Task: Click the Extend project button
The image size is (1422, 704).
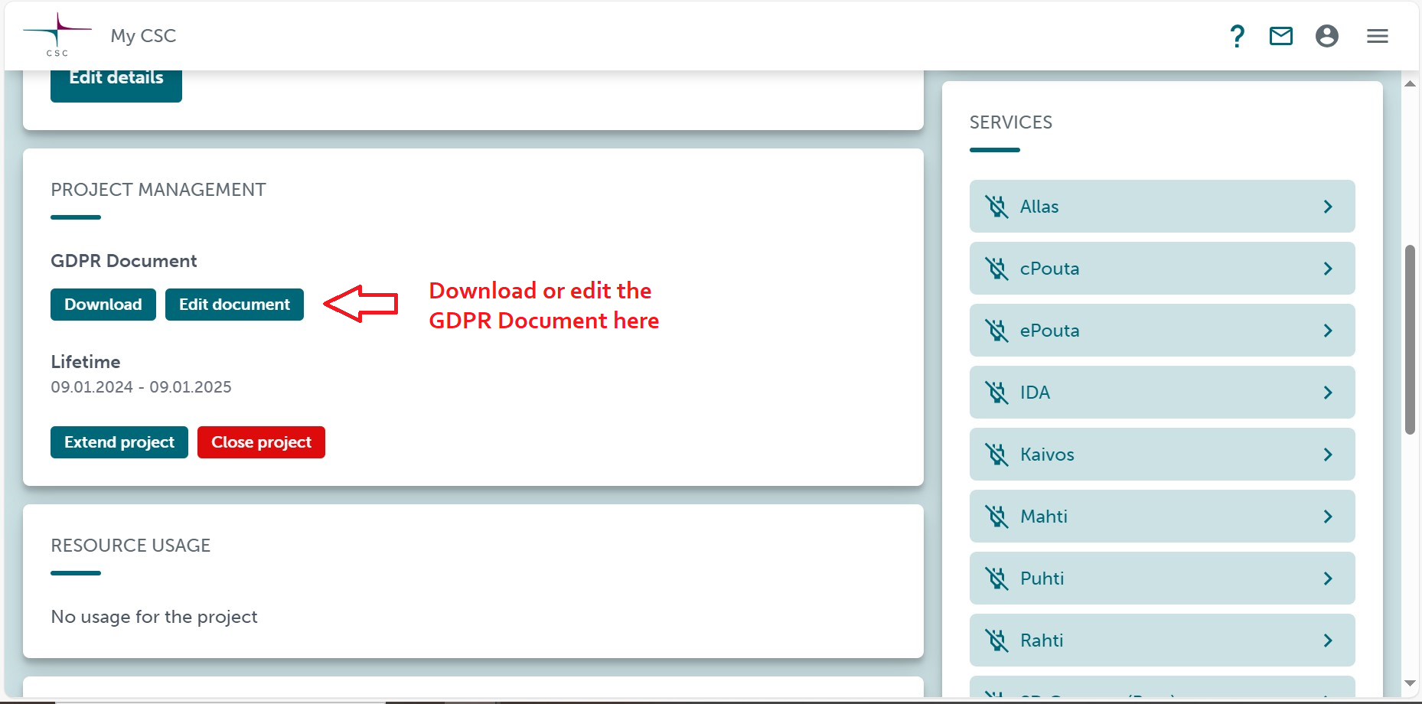Action: [x=119, y=442]
